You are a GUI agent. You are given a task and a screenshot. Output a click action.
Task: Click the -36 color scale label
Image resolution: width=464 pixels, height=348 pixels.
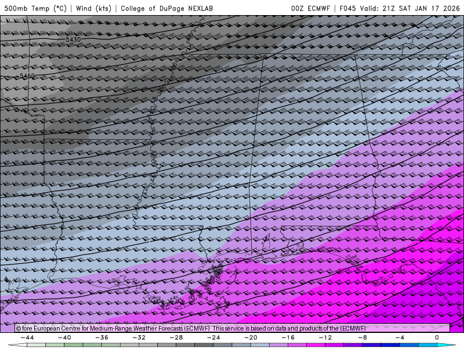[102, 338]
